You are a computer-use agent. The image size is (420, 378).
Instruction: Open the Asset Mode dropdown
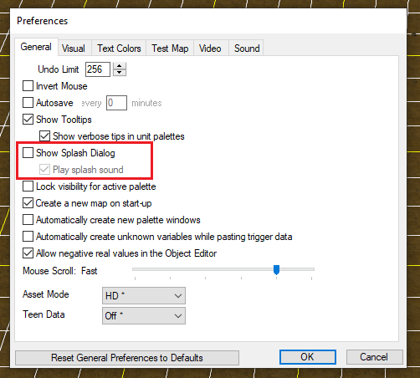tap(144, 295)
